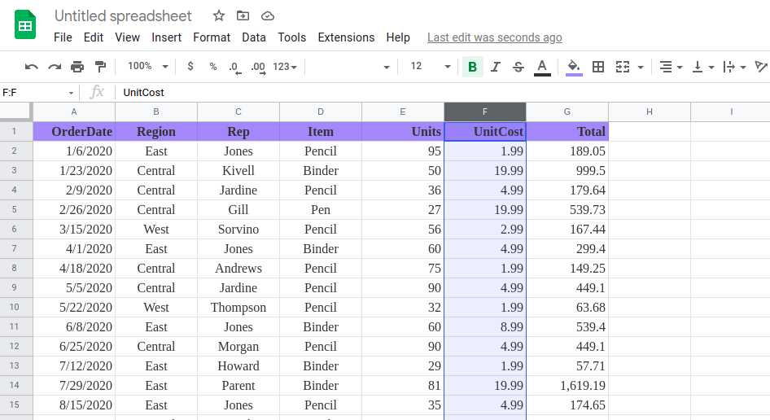
Task: Star the Untitled spreadsheet
Action: point(218,16)
